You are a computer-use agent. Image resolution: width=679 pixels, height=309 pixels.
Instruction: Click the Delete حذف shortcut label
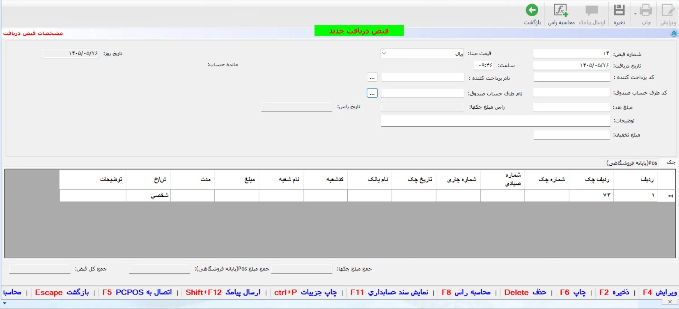(525, 292)
